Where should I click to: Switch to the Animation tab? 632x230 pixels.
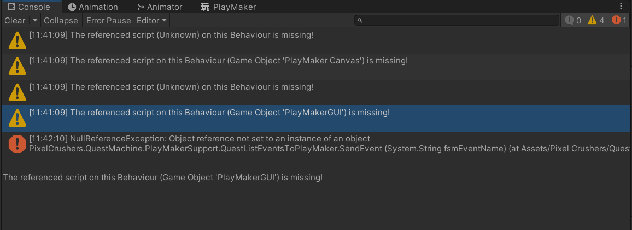(93, 7)
